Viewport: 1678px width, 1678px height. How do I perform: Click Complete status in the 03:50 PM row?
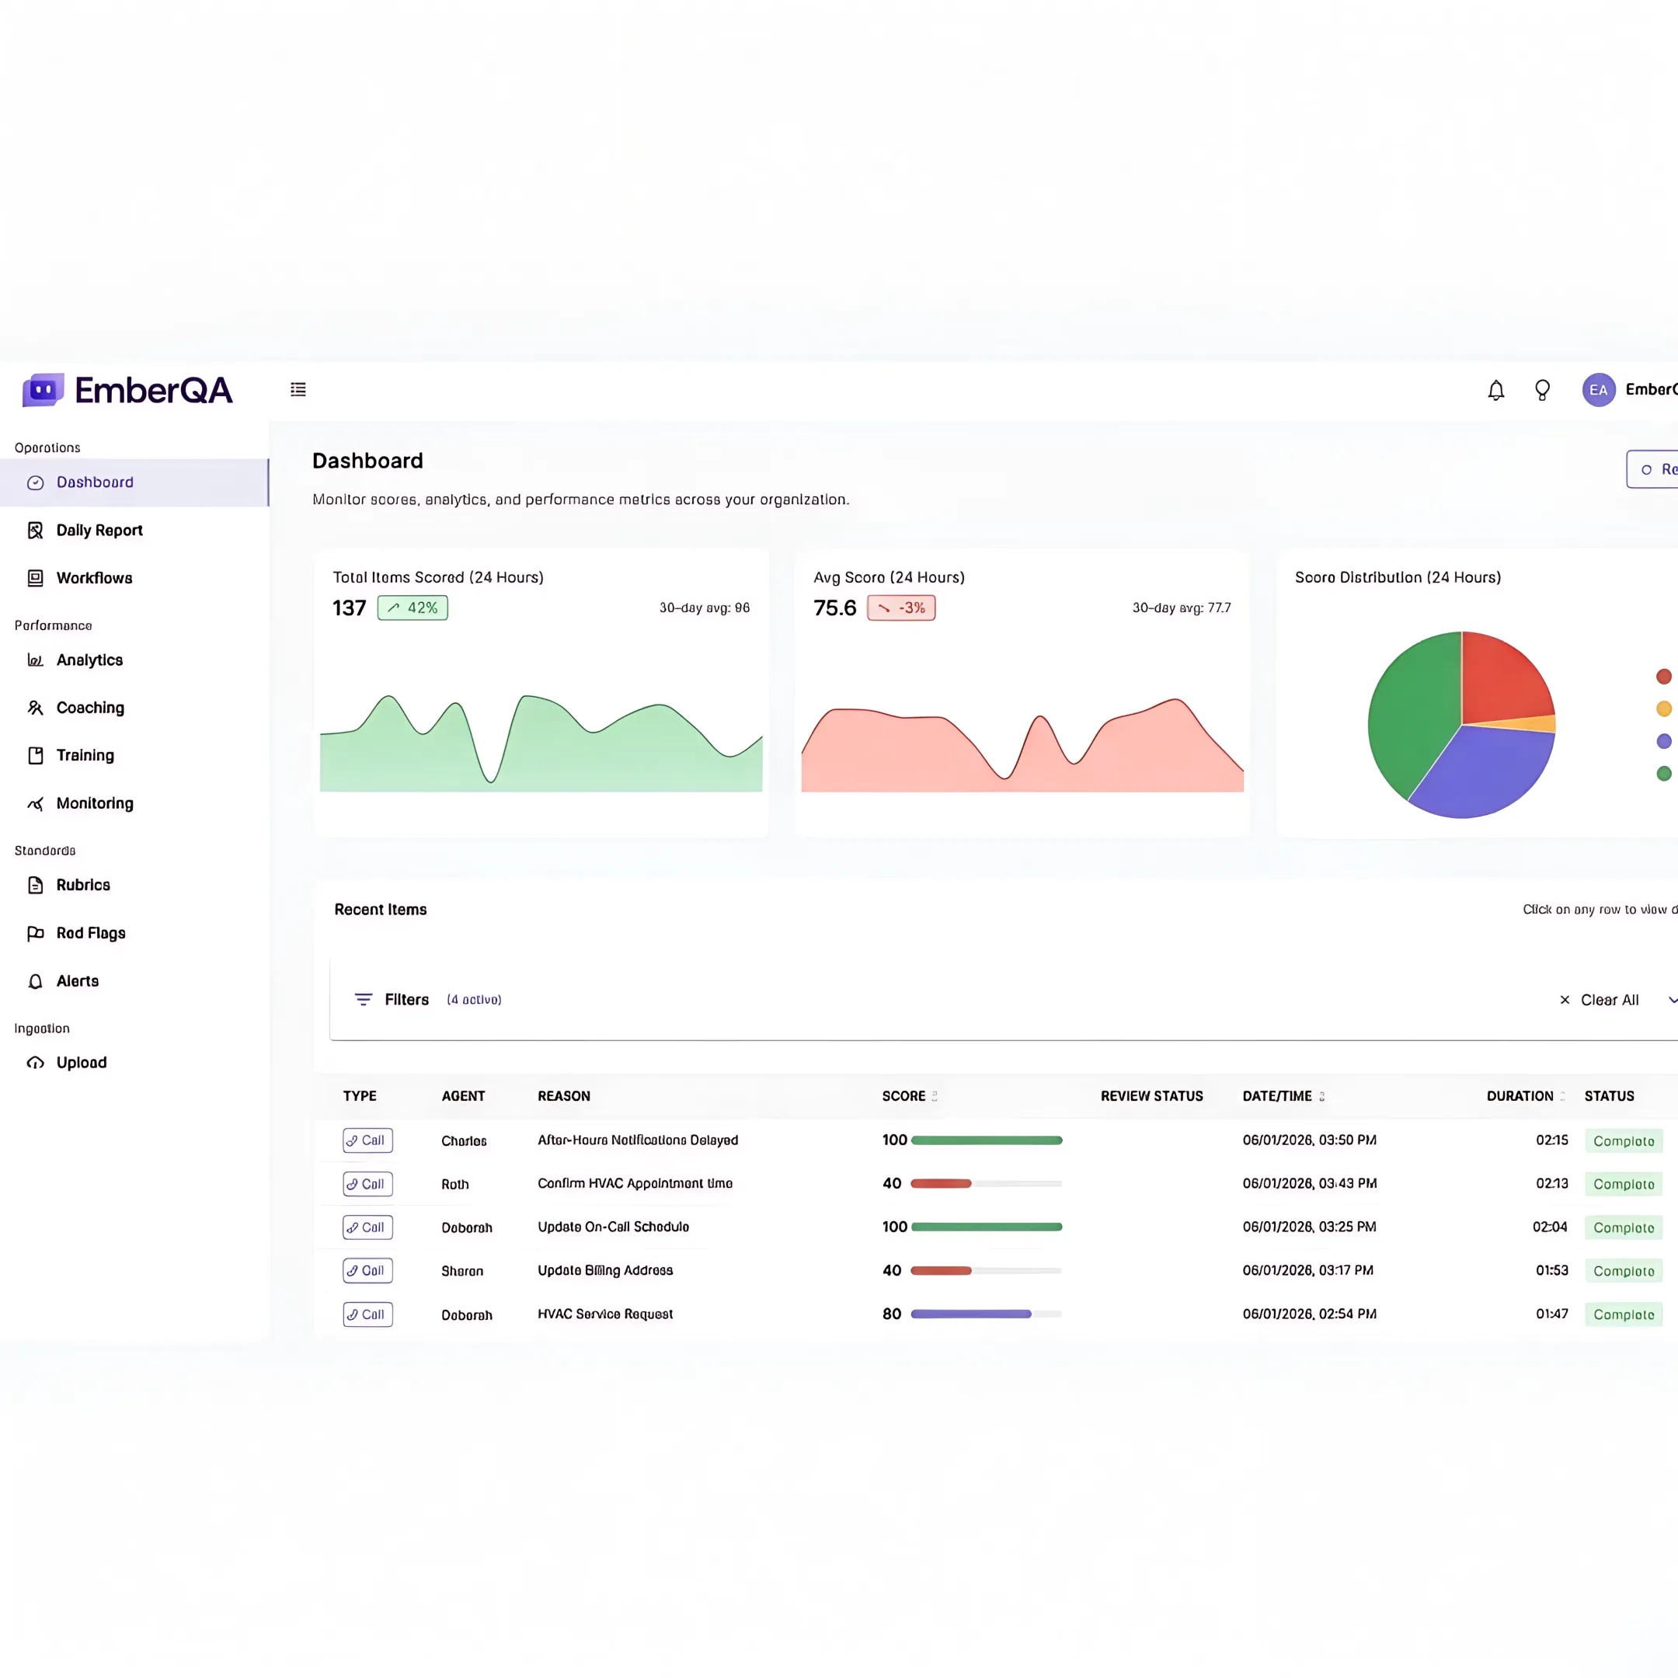(1624, 1141)
